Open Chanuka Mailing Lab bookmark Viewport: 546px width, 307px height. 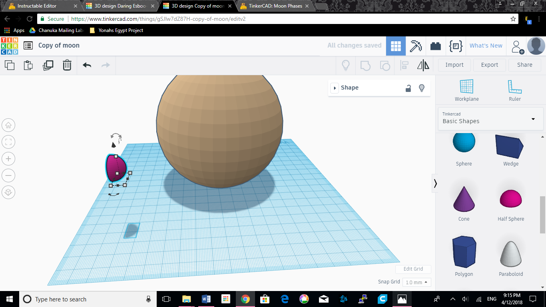[x=57, y=30]
